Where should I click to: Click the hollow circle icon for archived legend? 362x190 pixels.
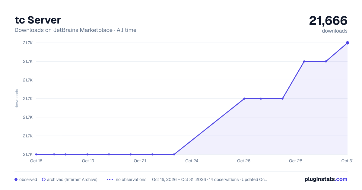click(x=44, y=179)
